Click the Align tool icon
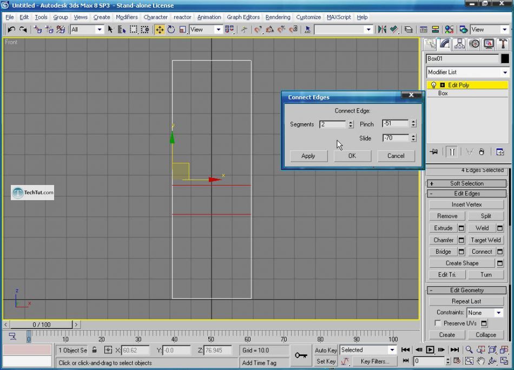The width and height of the screenshot is (514, 370). point(394,30)
